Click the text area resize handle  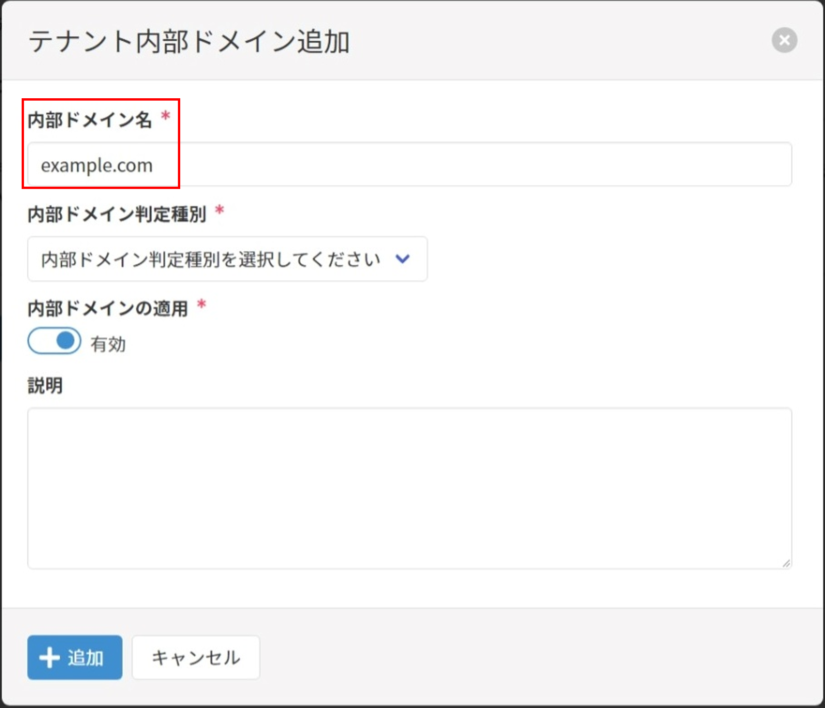tap(786, 563)
